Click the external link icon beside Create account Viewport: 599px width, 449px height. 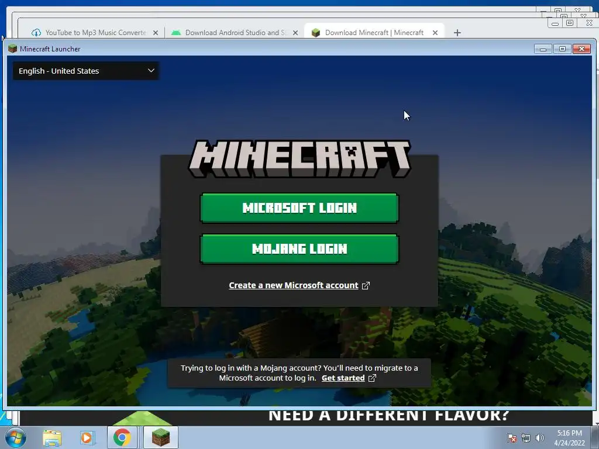point(366,285)
